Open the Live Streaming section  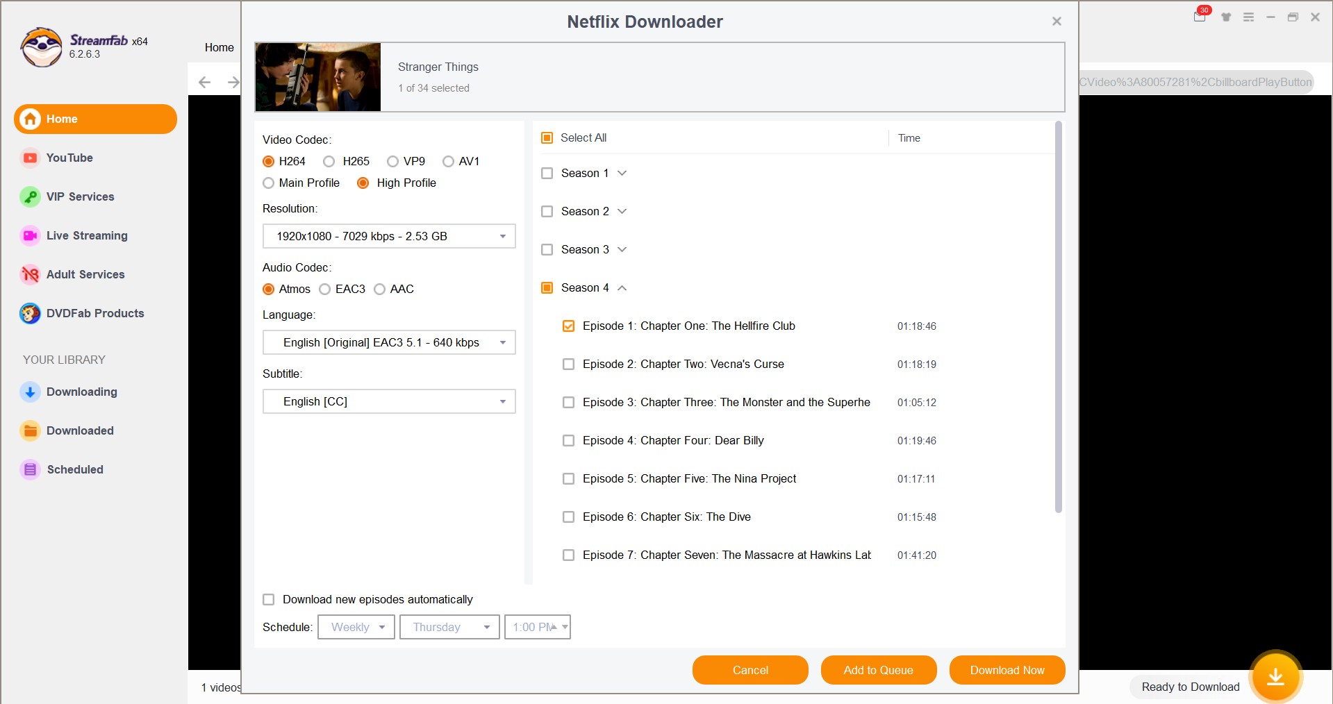(86, 235)
